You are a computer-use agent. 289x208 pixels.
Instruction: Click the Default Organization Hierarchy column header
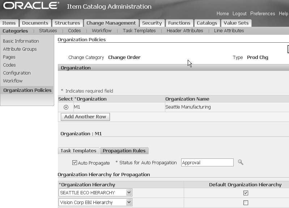click(245, 185)
